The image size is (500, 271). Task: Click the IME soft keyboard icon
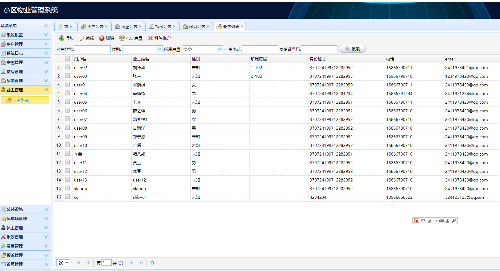coord(441,221)
